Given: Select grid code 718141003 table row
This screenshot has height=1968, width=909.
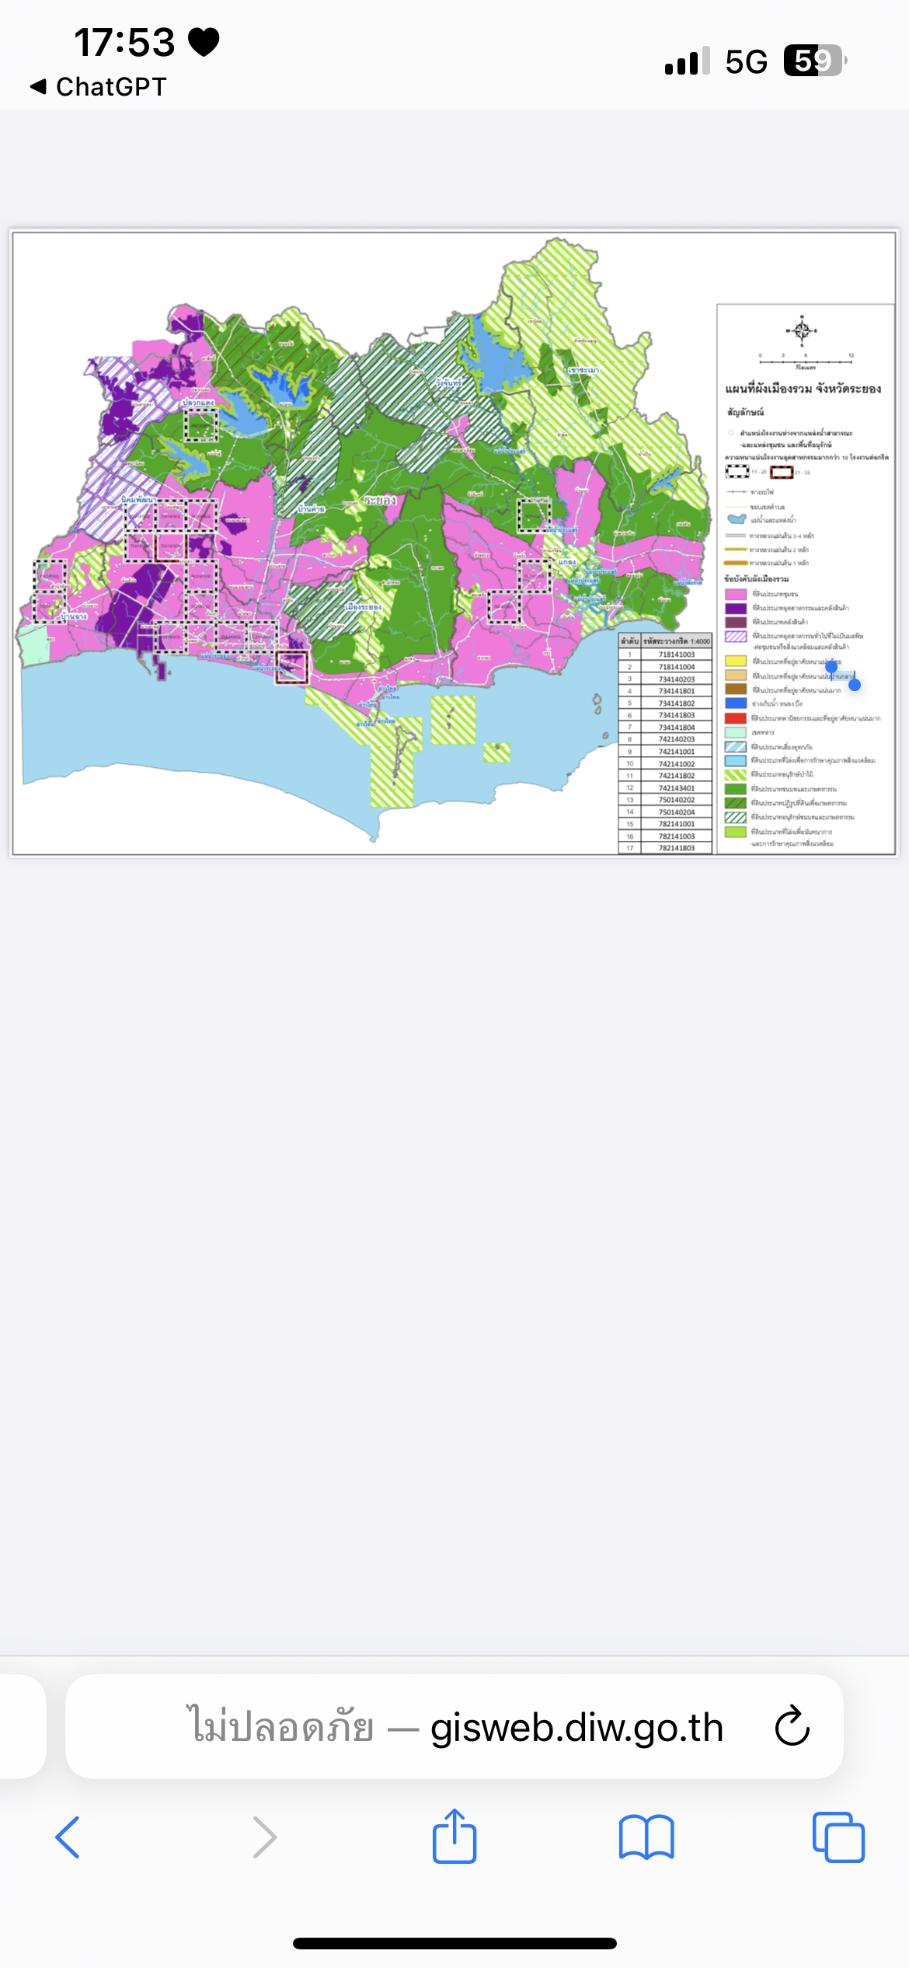Looking at the screenshot, I should [x=665, y=654].
